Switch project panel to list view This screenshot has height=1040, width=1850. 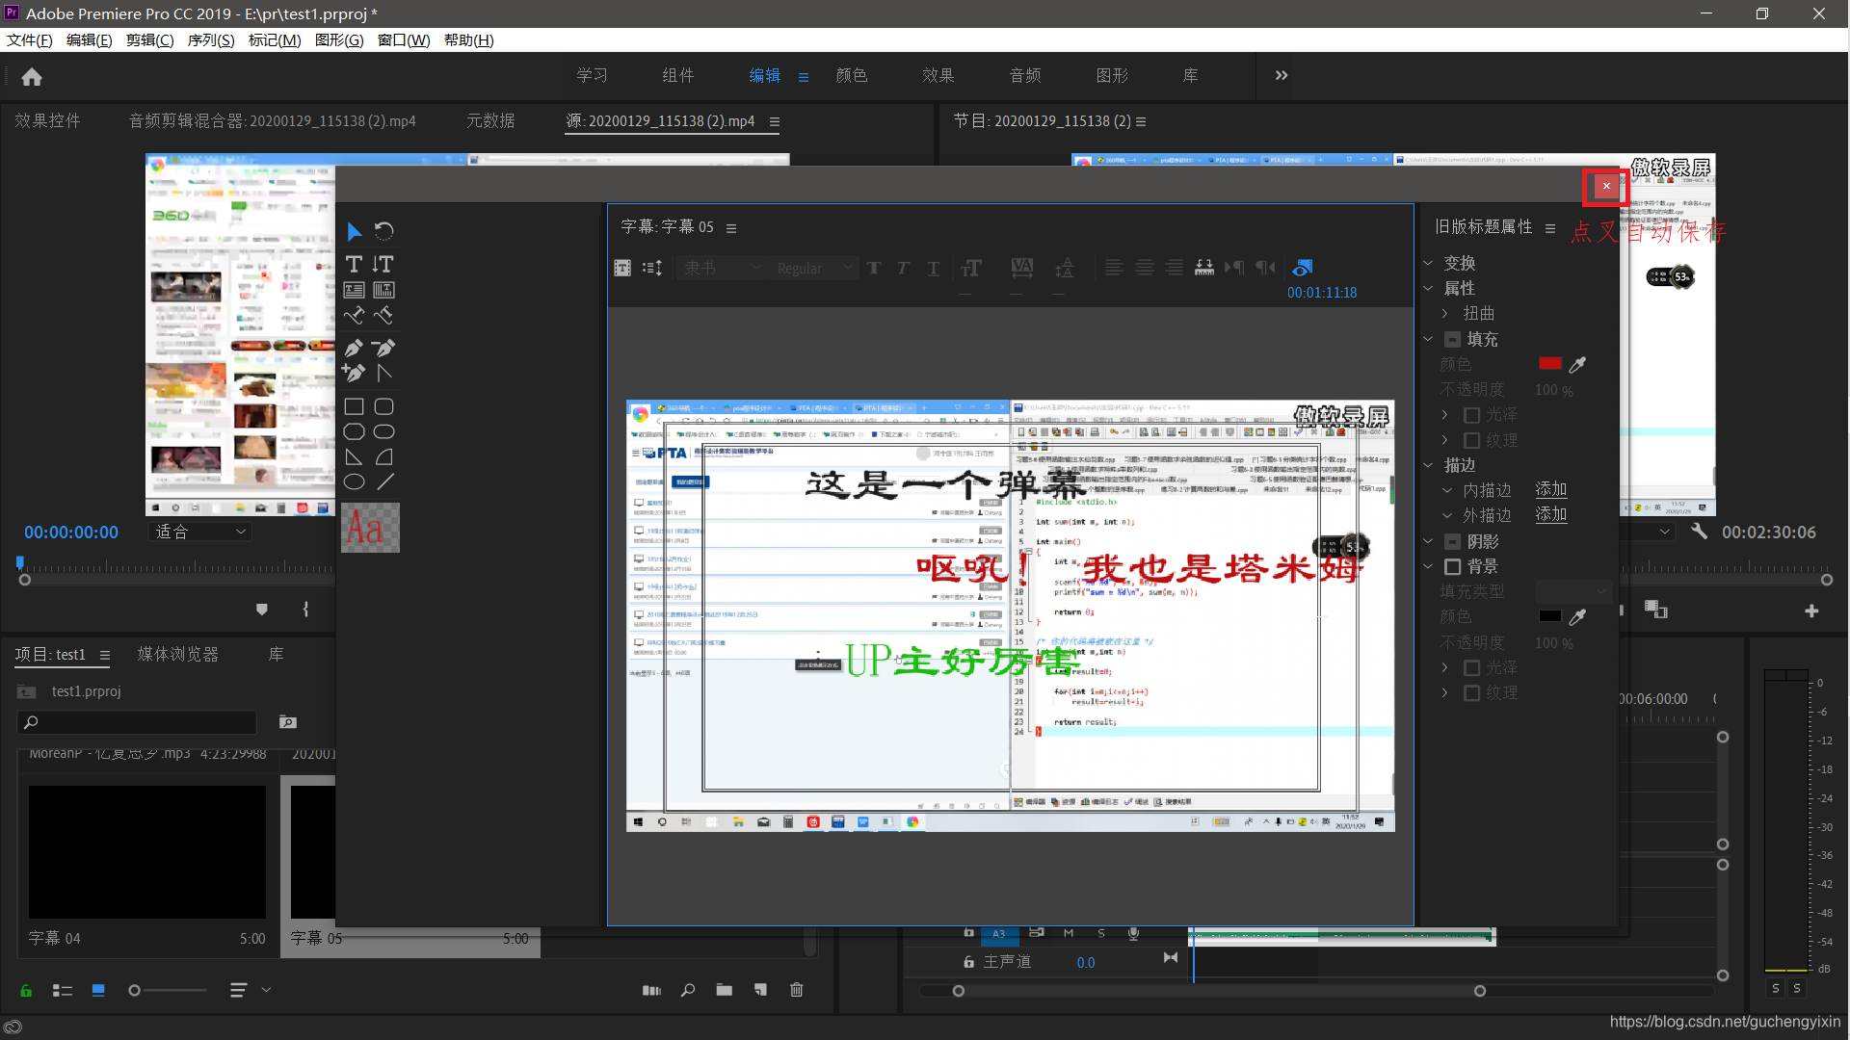point(63,990)
